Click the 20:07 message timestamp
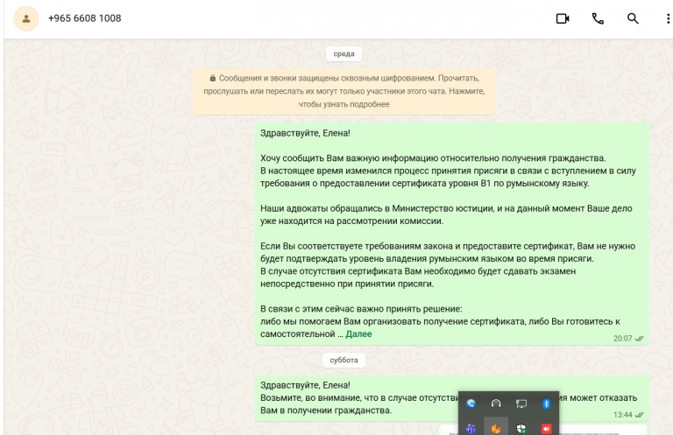Viewport: 673px width, 435px height. [622, 339]
